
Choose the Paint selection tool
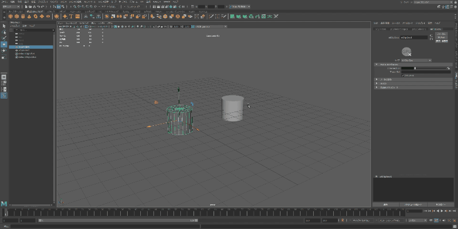click(x=3, y=38)
